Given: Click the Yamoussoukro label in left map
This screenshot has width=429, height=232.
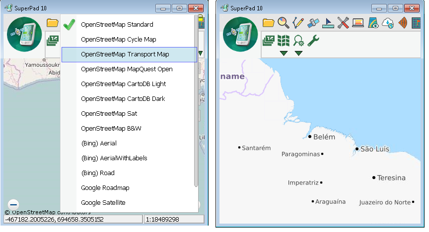Looking at the screenshot, I should [42, 65].
